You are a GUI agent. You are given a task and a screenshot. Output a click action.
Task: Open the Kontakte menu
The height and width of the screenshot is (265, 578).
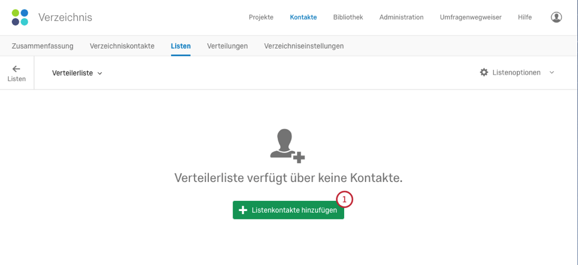click(303, 17)
